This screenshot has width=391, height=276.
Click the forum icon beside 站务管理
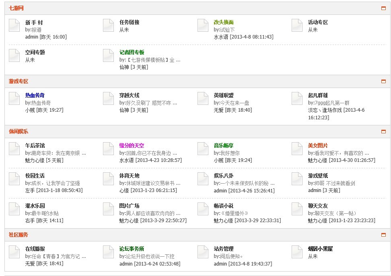(203, 252)
